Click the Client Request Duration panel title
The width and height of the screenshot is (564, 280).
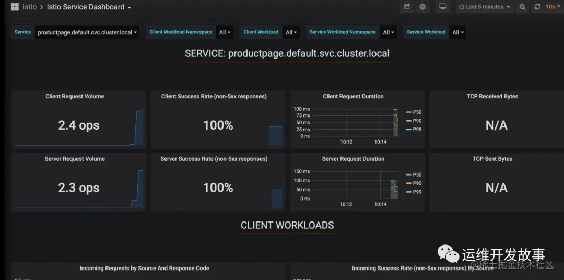353,97
